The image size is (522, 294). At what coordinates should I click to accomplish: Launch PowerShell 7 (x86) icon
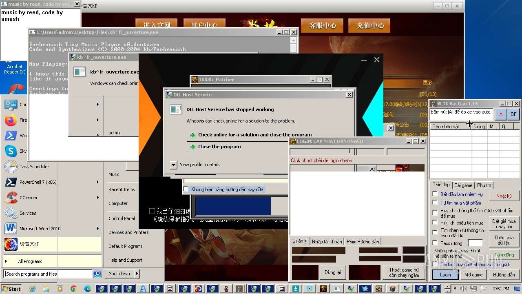click(11, 182)
